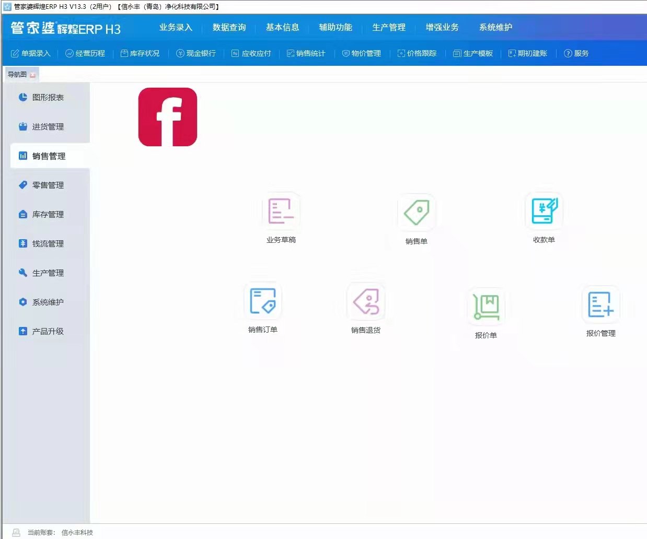Open the 销售订单 icon
The width and height of the screenshot is (647, 539).
[x=263, y=301]
